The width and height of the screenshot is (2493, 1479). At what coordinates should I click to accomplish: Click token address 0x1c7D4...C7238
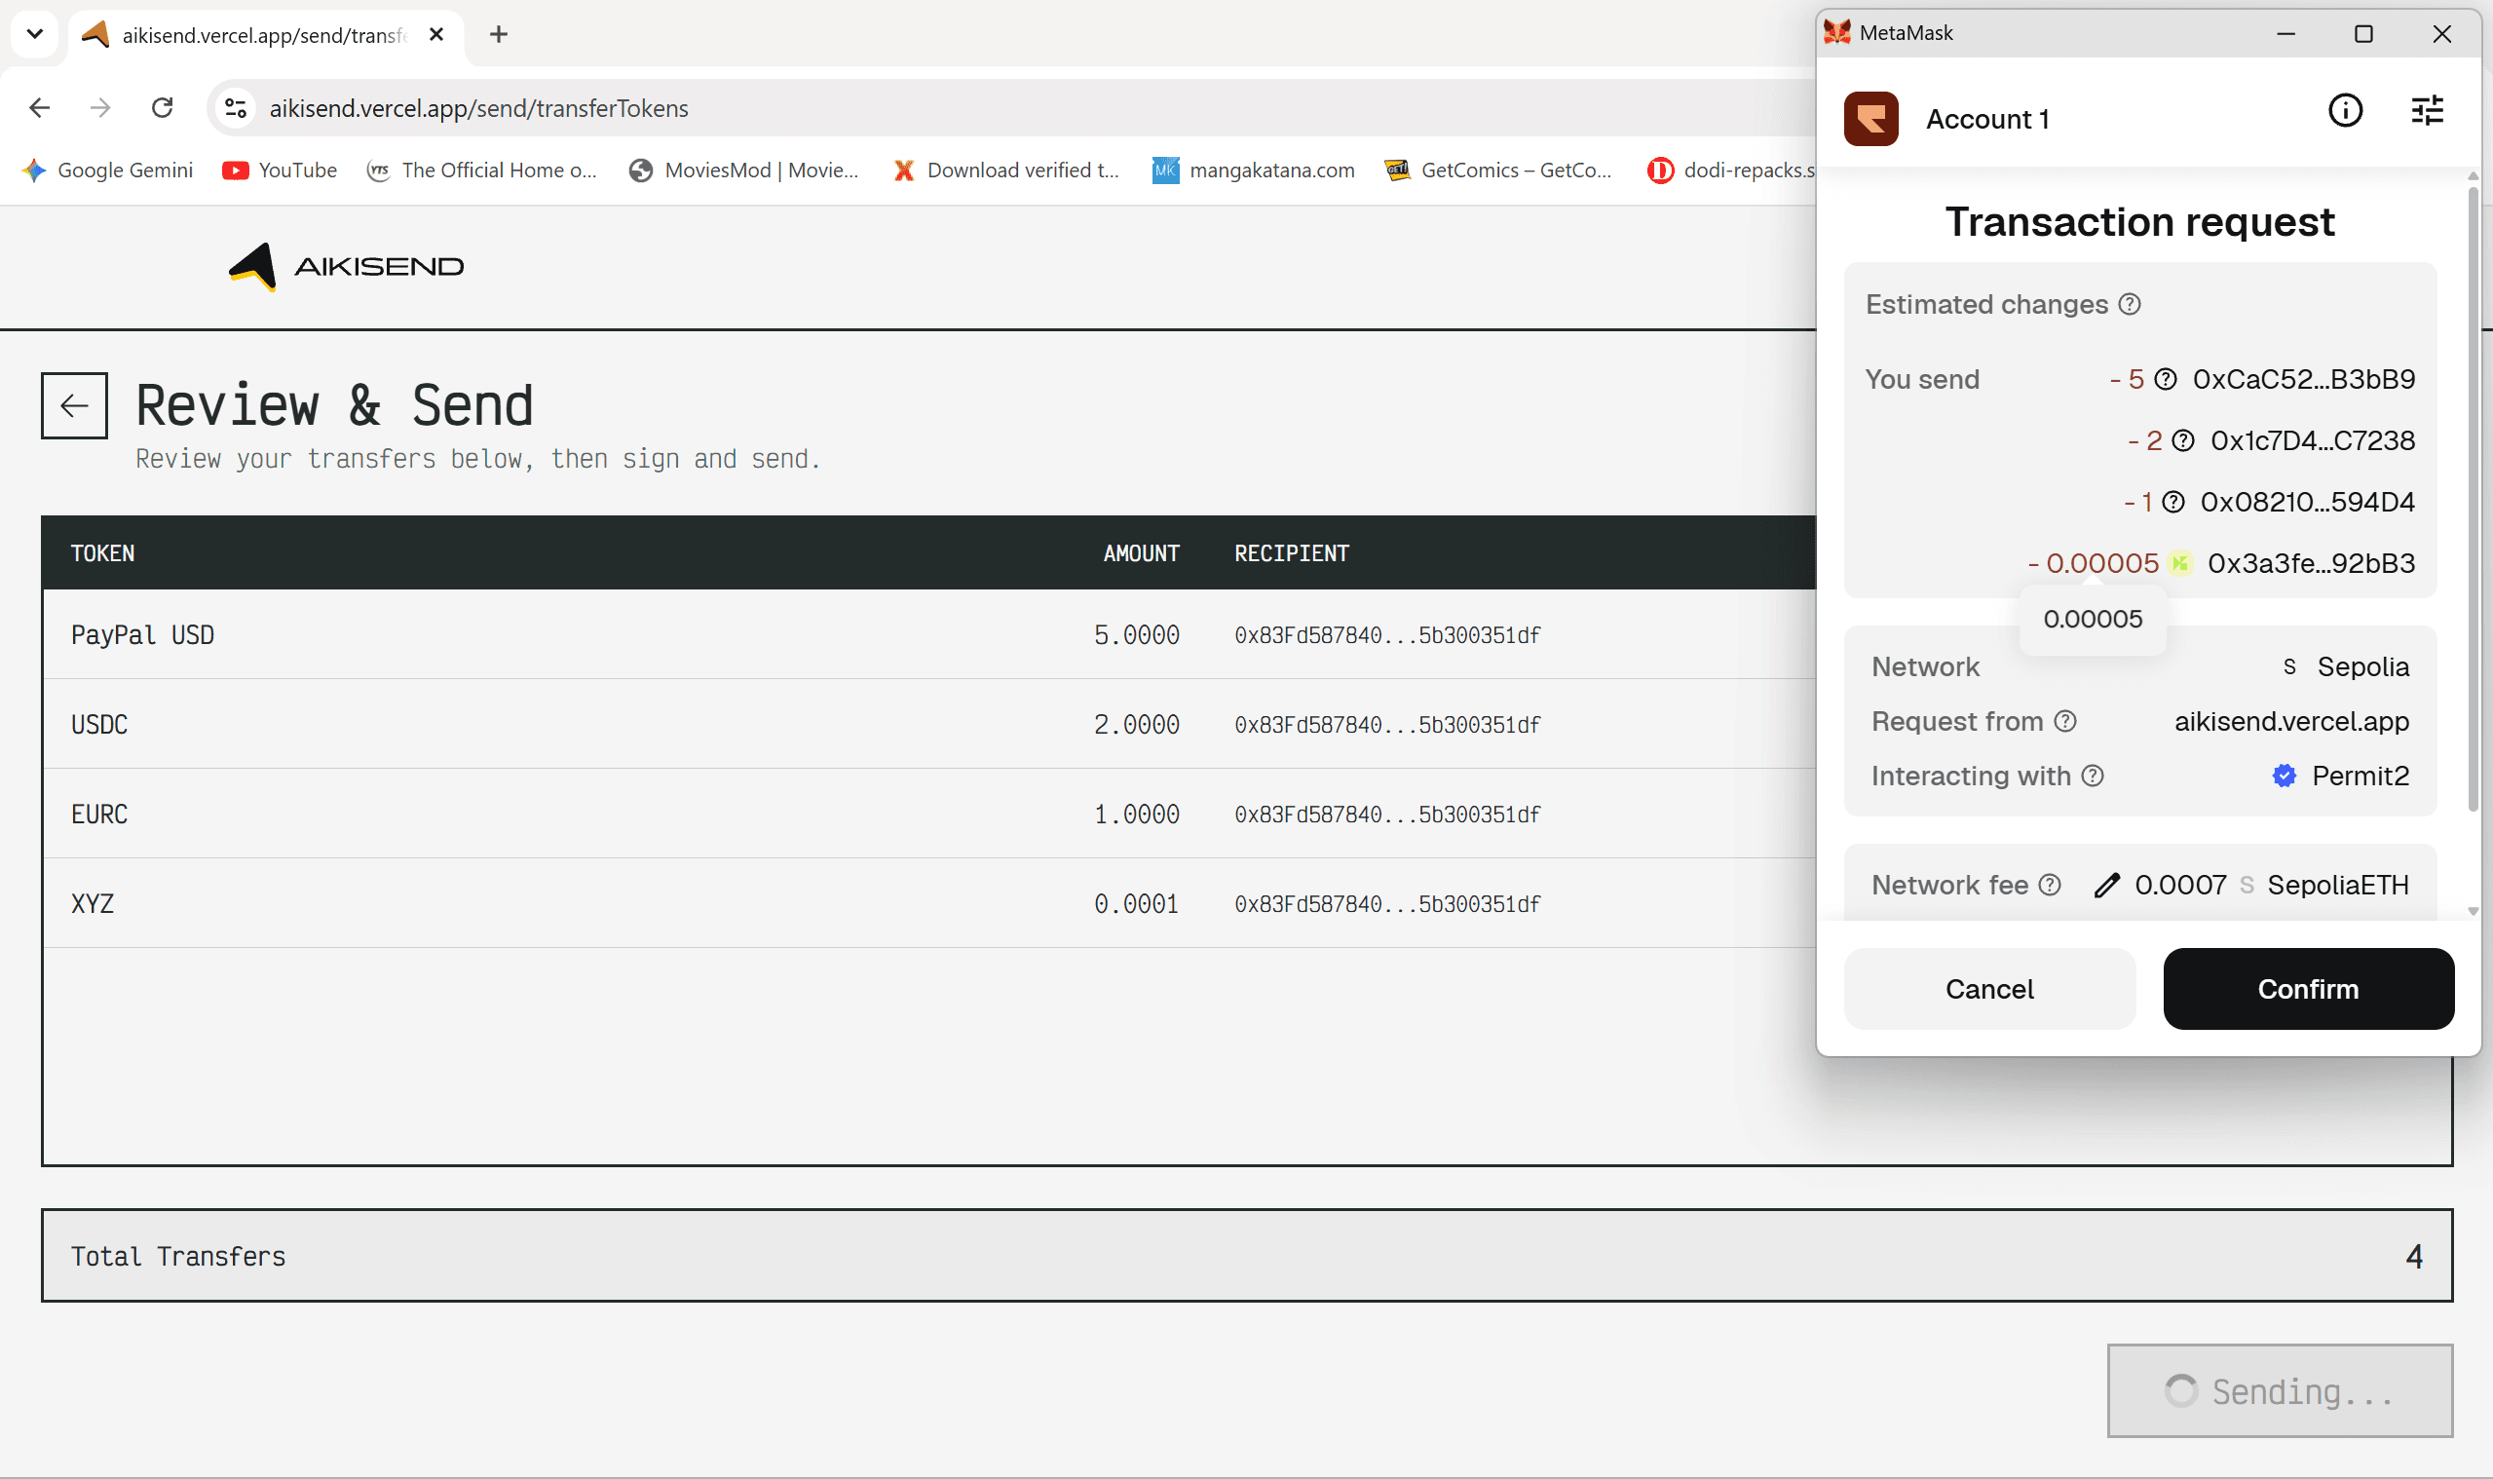[2313, 440]
